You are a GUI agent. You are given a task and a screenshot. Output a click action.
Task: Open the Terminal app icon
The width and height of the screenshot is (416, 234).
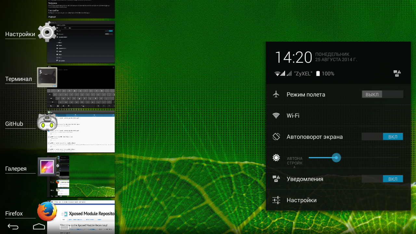(47, 77)
